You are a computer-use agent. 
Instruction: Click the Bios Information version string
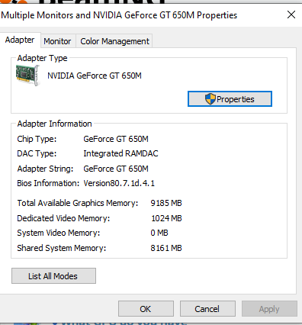119,183
